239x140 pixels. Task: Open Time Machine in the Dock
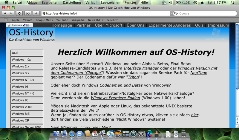tap(134, 134)
